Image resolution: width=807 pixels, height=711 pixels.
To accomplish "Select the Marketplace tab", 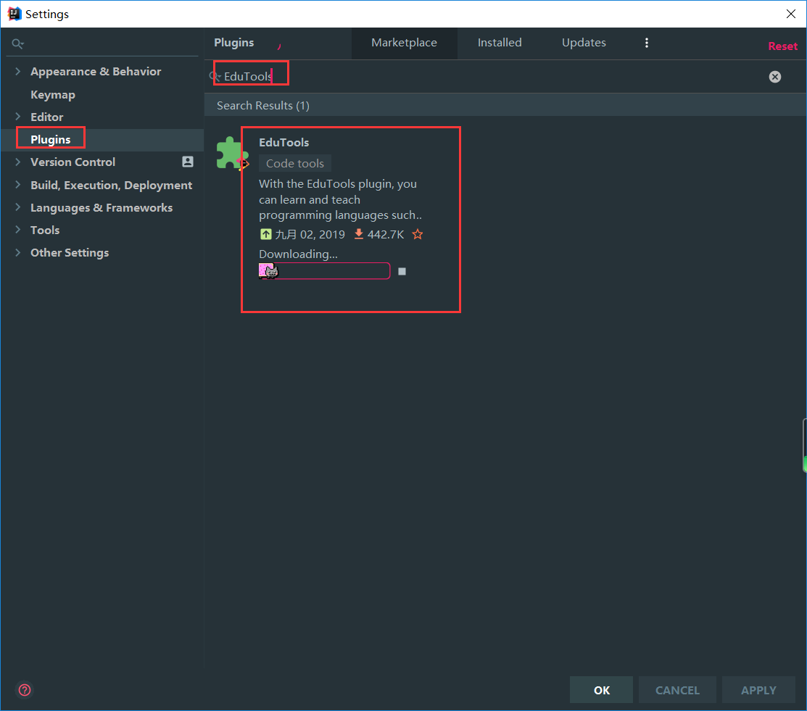I will (x=404, y=43).
